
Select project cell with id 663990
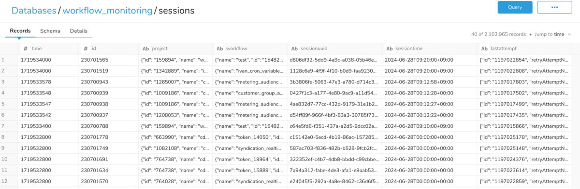coord(175,137)
